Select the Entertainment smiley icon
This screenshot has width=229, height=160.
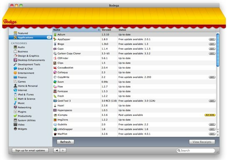15,73
